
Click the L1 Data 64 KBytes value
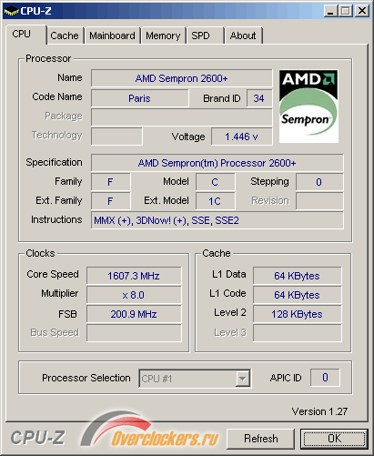click(298, 276)
